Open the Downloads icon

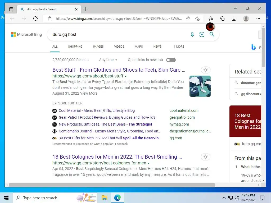234,19
